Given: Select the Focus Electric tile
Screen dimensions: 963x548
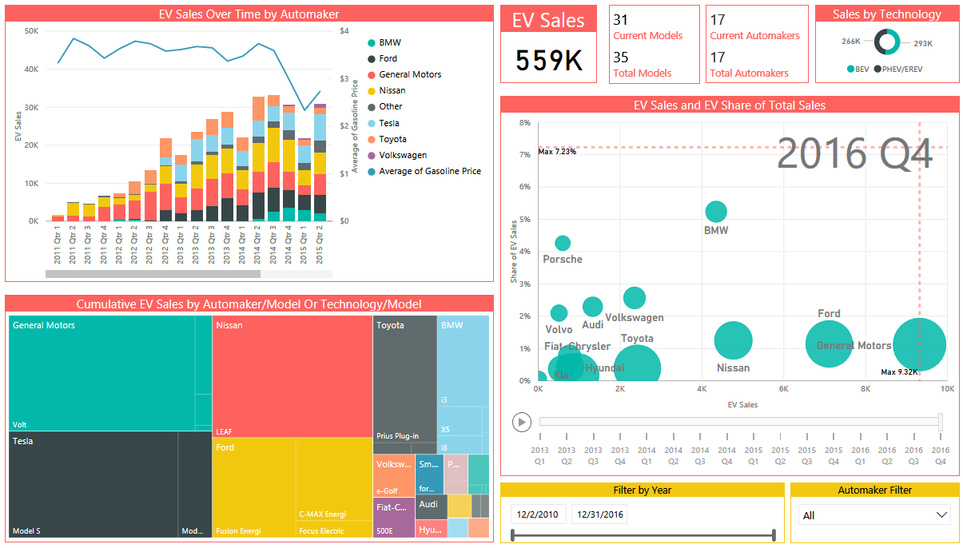Looking at the screenshot, I should [334, 530].
